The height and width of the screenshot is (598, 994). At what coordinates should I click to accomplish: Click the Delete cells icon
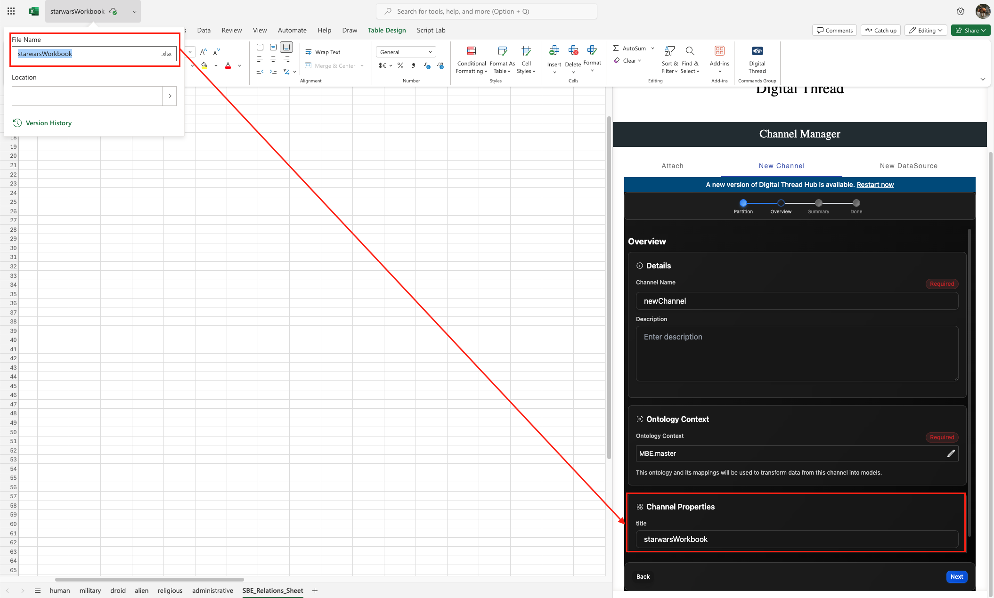pyautogui.click(x=573, y=51)
